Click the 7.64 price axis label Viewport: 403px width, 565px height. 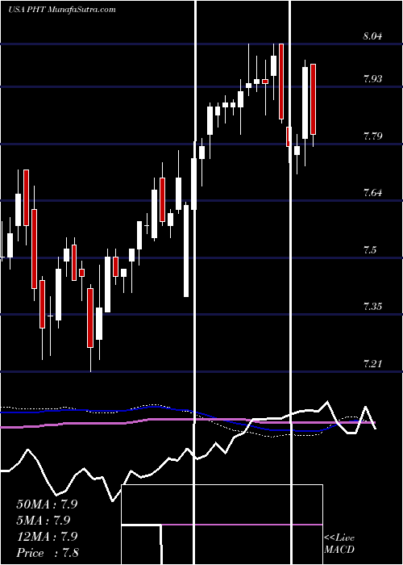pyautogui.click(x=372, y=193)
